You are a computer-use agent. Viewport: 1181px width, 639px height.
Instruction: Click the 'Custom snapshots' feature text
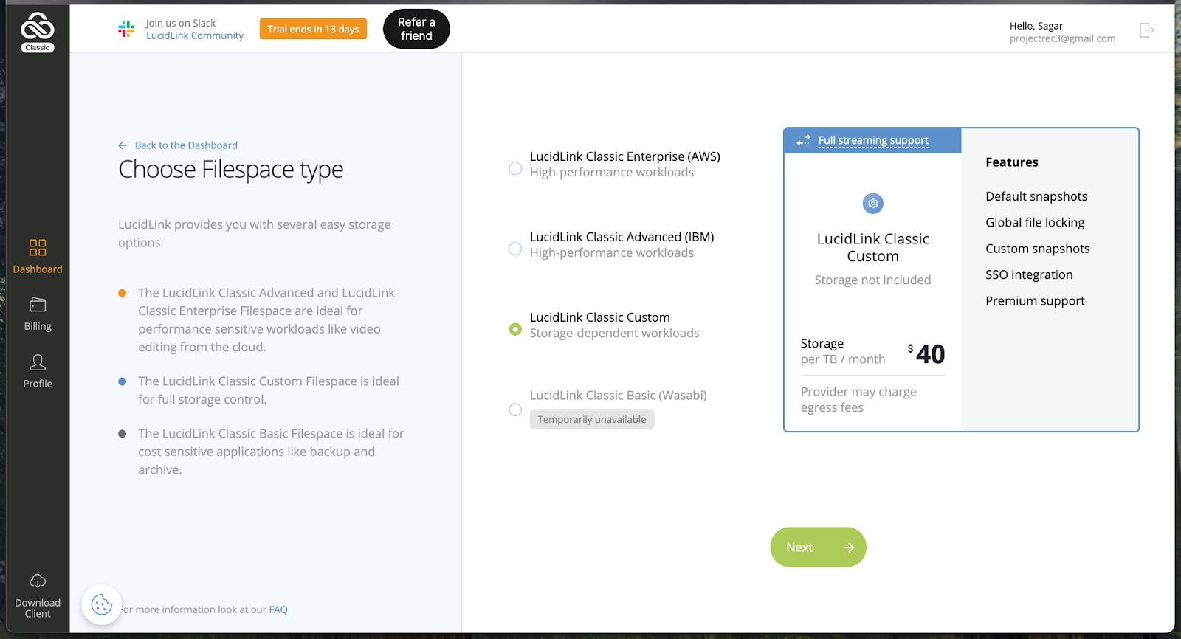pyautogui.click(x=1038, y=249)
